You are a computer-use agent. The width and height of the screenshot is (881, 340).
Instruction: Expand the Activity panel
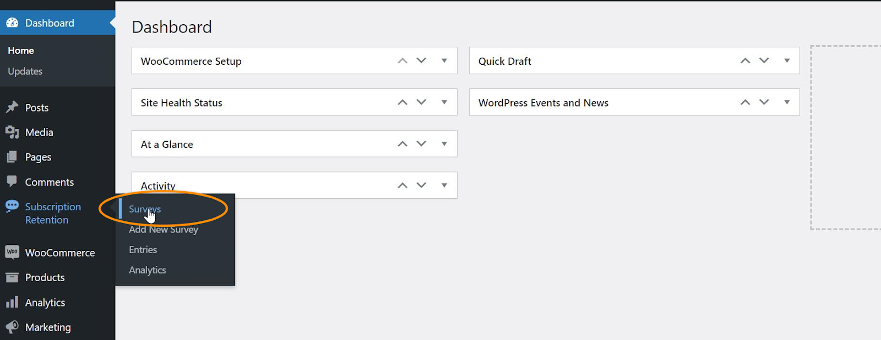click(x=444, y=186)
